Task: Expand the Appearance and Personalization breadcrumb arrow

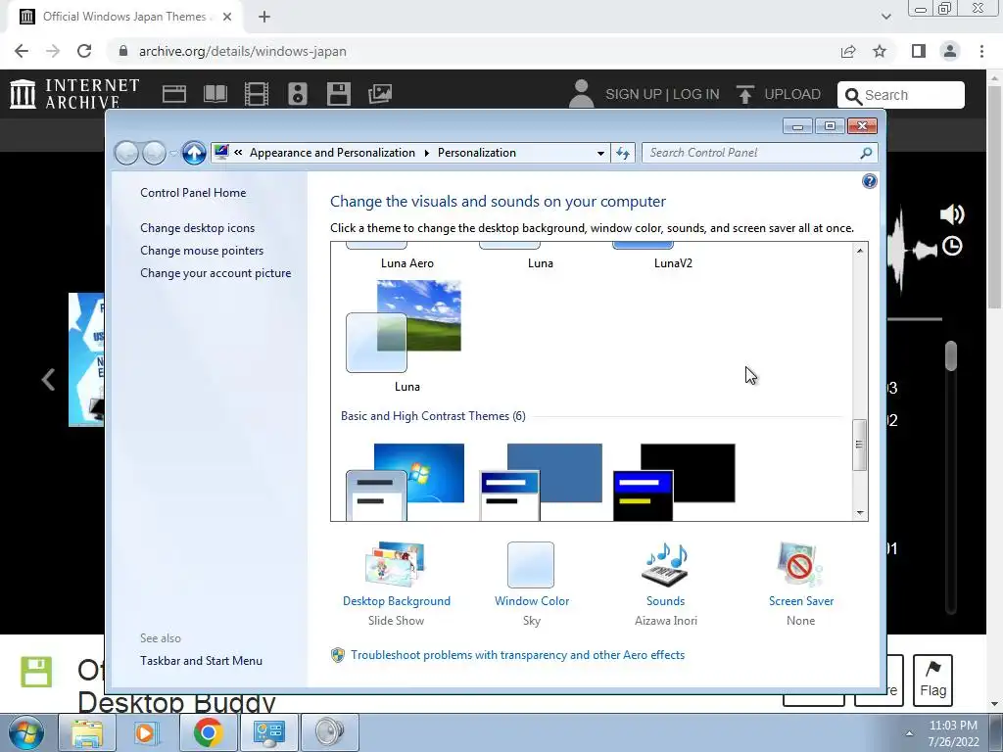Action: 426,153
